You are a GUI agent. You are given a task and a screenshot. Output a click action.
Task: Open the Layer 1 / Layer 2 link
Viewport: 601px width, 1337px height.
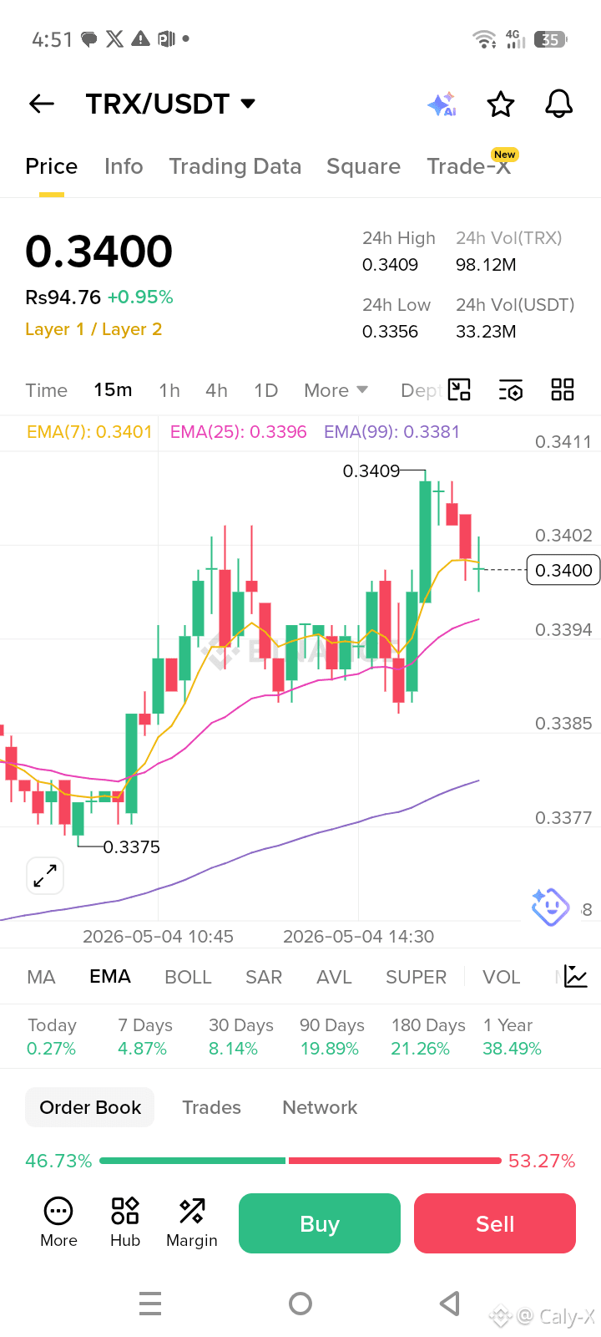coord(93,329)
